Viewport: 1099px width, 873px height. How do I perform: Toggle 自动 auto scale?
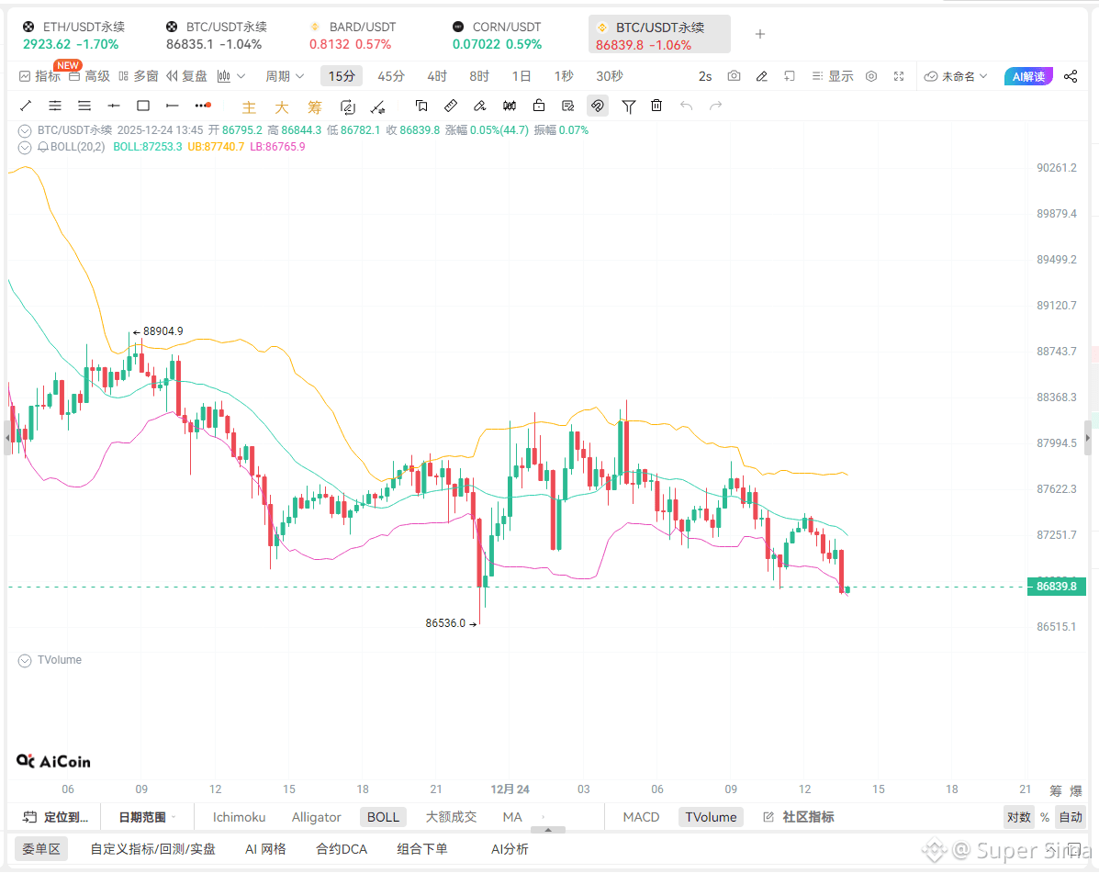coord(1071,817)
